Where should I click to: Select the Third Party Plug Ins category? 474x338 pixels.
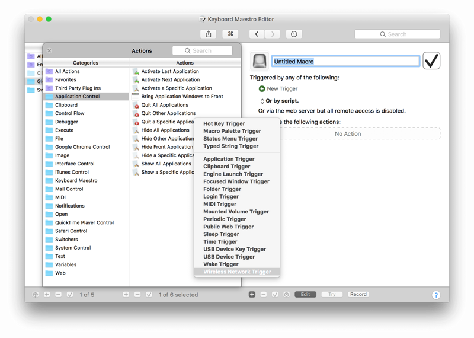point(86,88)
